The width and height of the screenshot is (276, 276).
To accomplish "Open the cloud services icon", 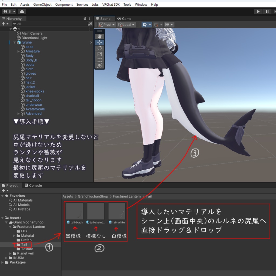I will click(22, 11).
